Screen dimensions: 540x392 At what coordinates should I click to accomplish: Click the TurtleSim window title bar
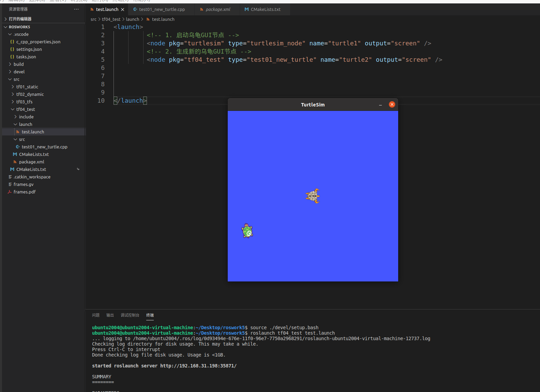(313, 105)
